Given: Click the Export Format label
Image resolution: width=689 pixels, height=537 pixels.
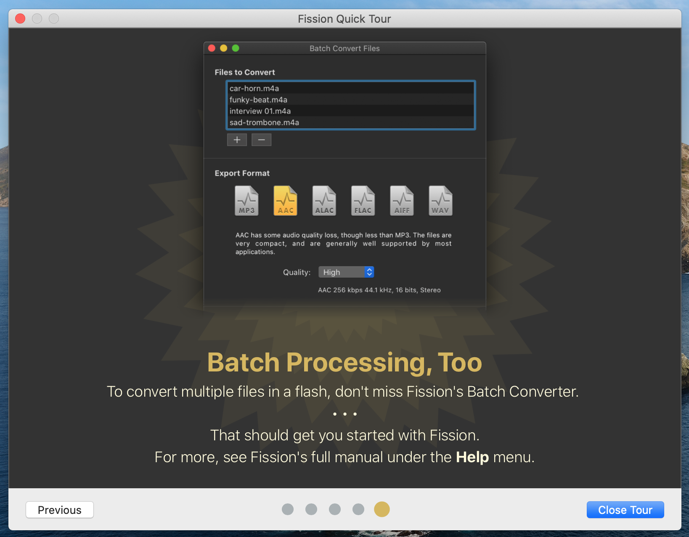Looking at the screenshot, I should 242,173.
